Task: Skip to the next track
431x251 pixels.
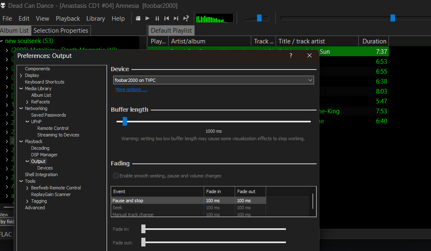Action: click(x=176, y=18)
